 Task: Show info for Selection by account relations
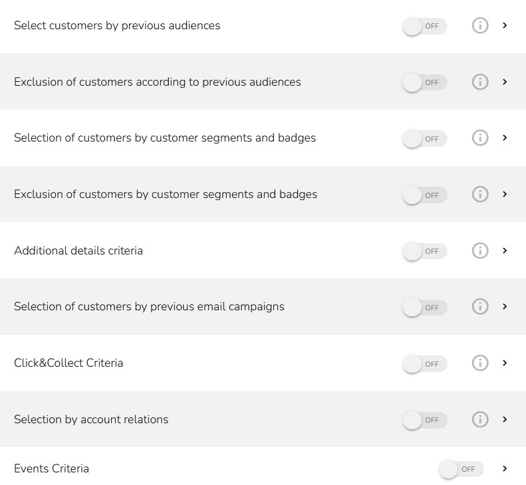(x=480, y=420)
